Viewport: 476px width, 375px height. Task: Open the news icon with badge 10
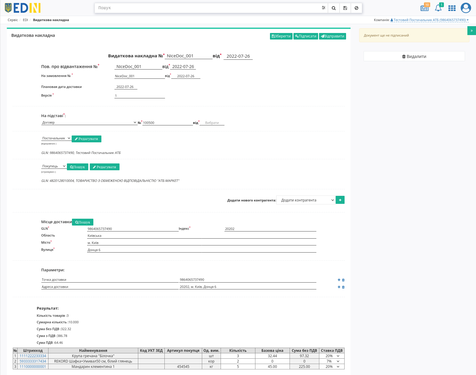point(425,8)
